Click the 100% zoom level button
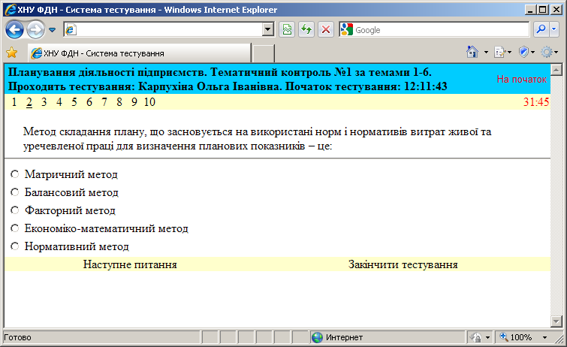This screenshot has width=567, height=347. coord(516,337)
